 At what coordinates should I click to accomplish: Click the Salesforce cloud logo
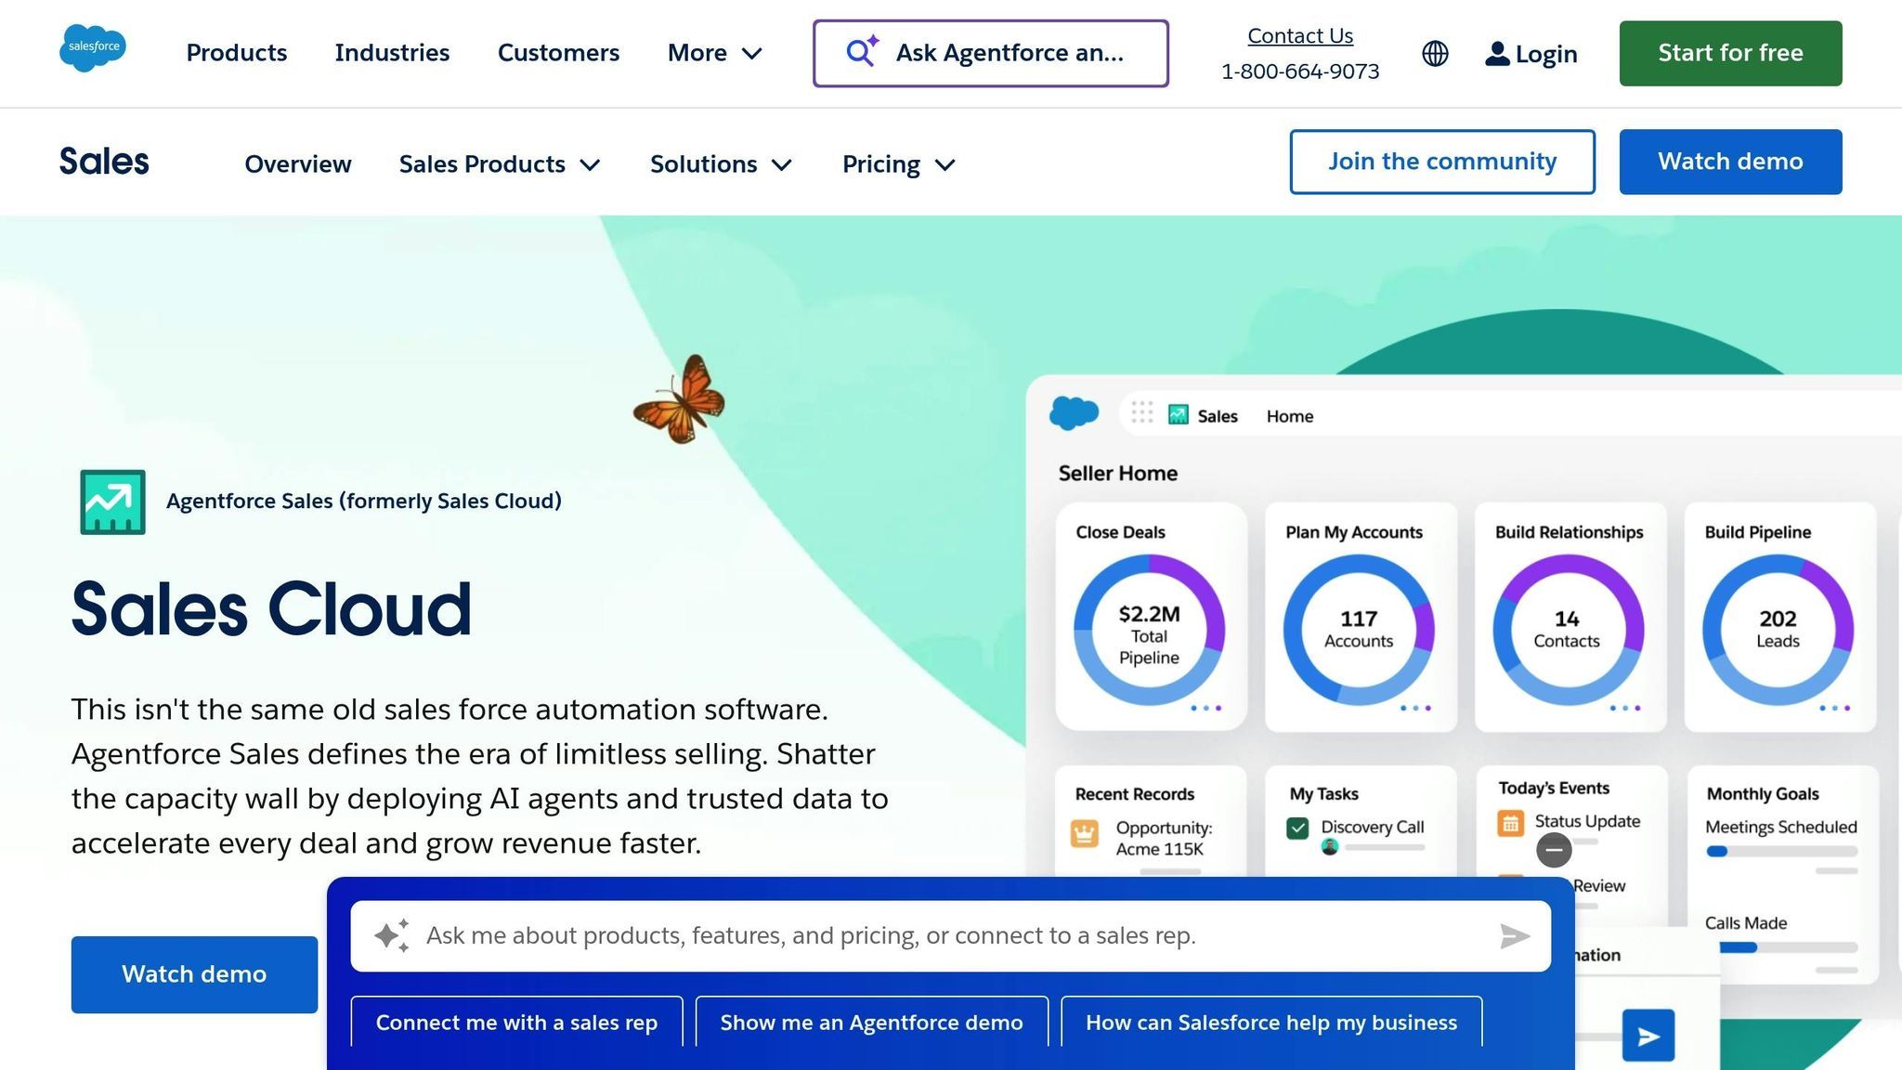pos(93,49)
